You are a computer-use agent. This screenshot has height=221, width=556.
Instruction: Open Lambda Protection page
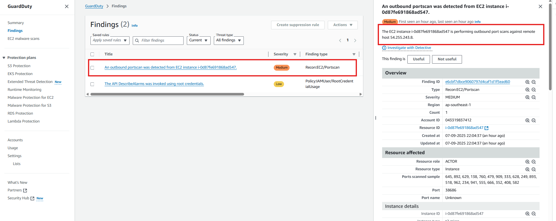click(23, 121)
